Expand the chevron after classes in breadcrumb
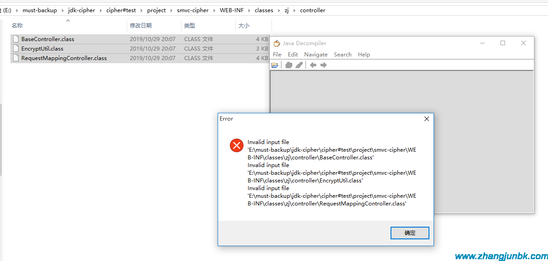 coord(279,10)
